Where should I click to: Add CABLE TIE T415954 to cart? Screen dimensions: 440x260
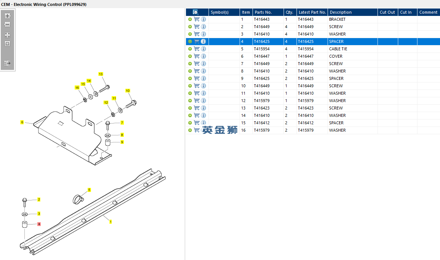click(x=197, y=49)
